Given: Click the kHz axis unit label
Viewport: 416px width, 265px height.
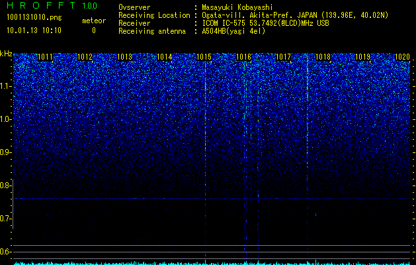Looking at the screenshot, I should point(6,54).
